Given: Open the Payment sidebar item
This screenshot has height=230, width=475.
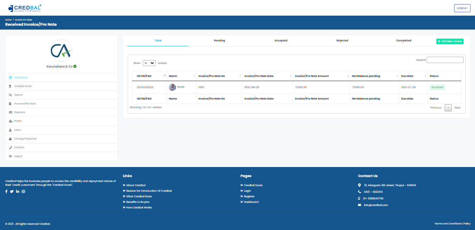Looking at the screenshot, I should [x=61, y=112].
